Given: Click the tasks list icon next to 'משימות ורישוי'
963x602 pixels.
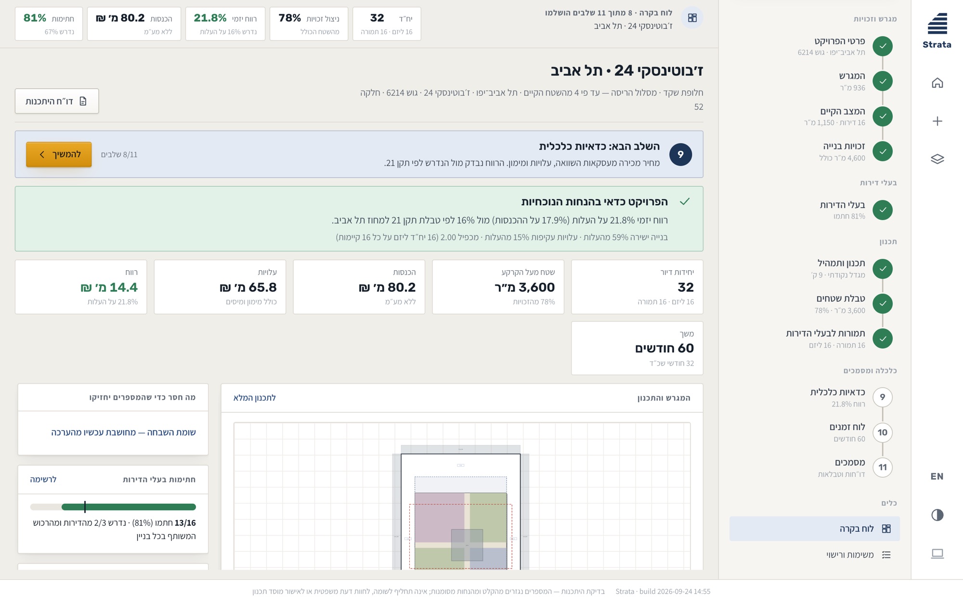Looking at the screenshot, I should tap(886, 555).
